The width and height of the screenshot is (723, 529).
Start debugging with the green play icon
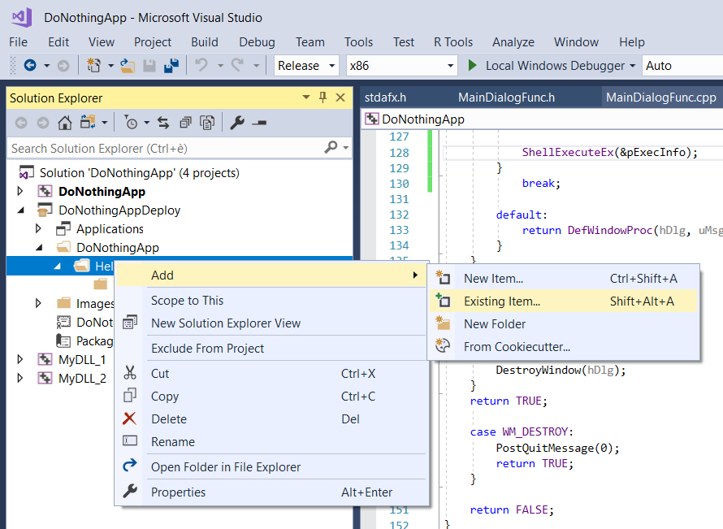coord(472,66)
